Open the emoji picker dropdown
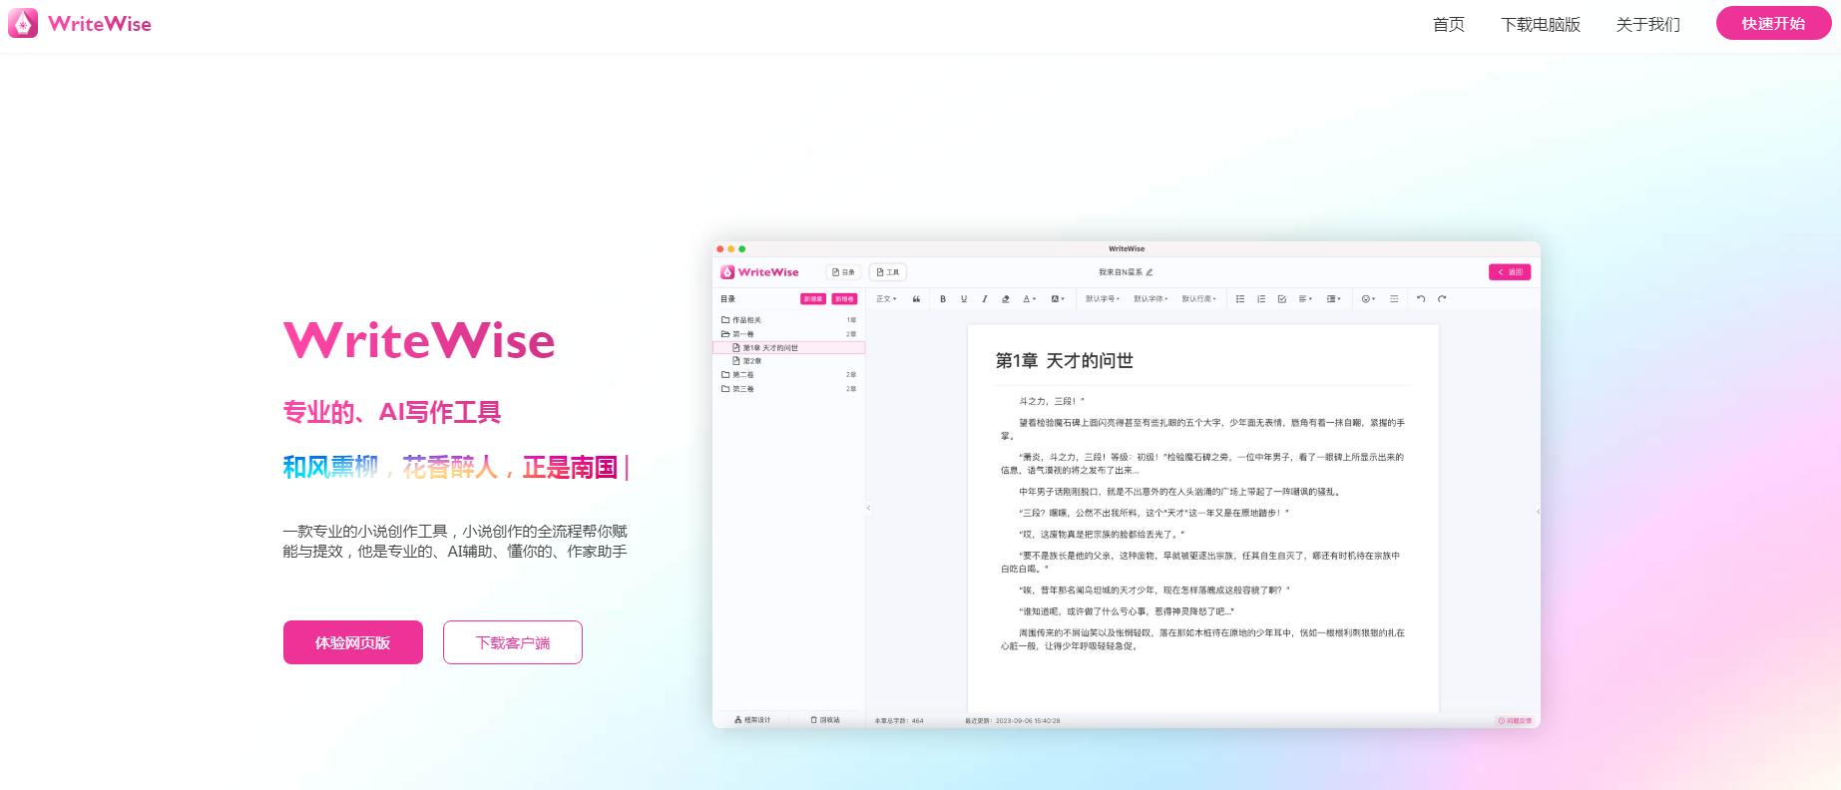This screenshot has height=790, width=1841. tap(1368, 299)
